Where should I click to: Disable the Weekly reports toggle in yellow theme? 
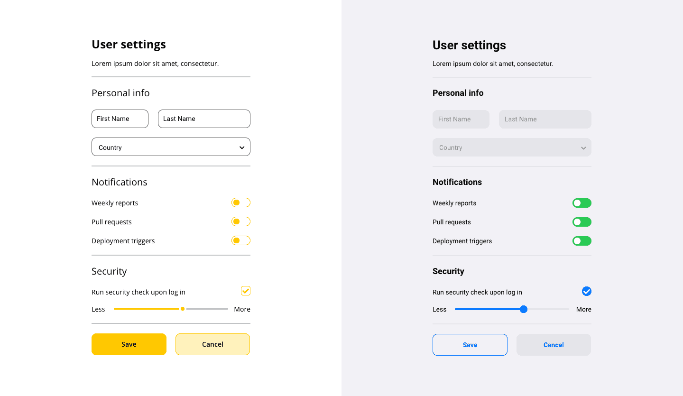tap(240, 203)
